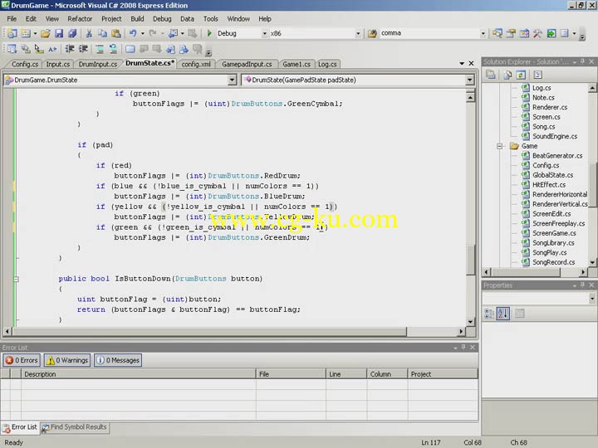Open the DrumGame.DrumState types dropdown
Image resolution: width=598 pixels, height=448 pixels.
(x=233, y=80)
